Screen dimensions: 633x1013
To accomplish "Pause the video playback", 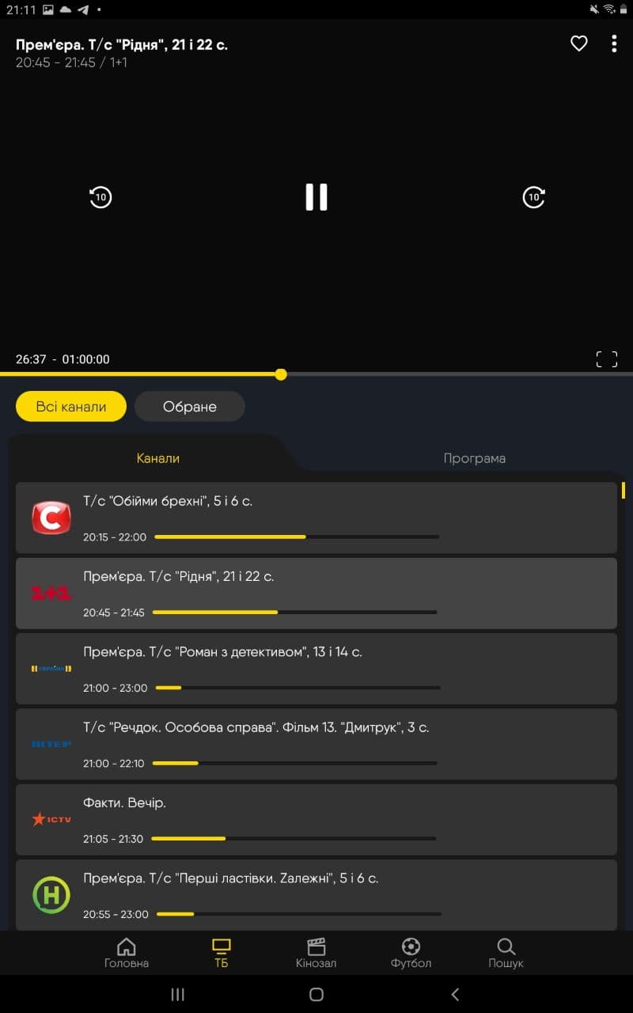I will [x=316, y=197].
